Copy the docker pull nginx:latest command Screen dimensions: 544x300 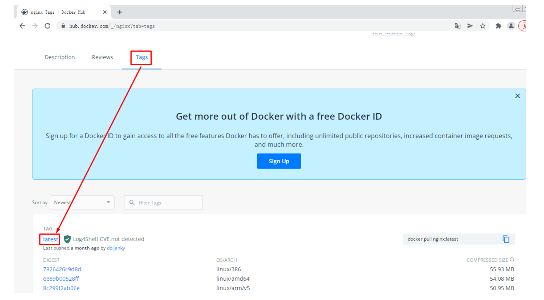[506, 239]
